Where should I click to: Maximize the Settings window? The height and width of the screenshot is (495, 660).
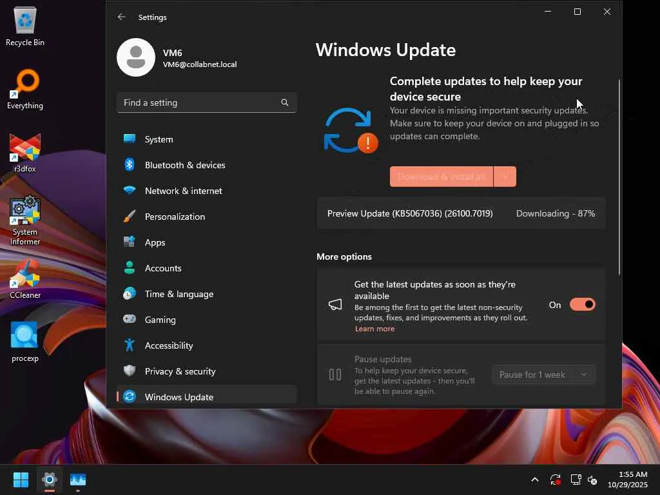pyautogui.click(x=577, y=12)
